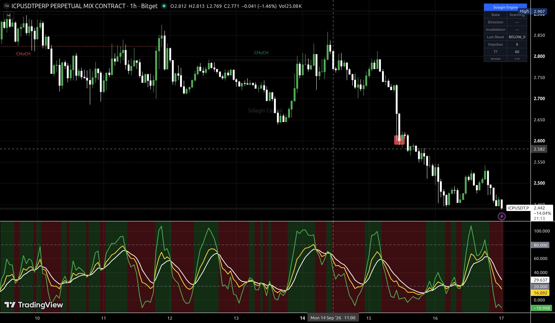Click the 2.650 price axis label
The height and width of the screenshot is (323, 555).
pos(539,120)
